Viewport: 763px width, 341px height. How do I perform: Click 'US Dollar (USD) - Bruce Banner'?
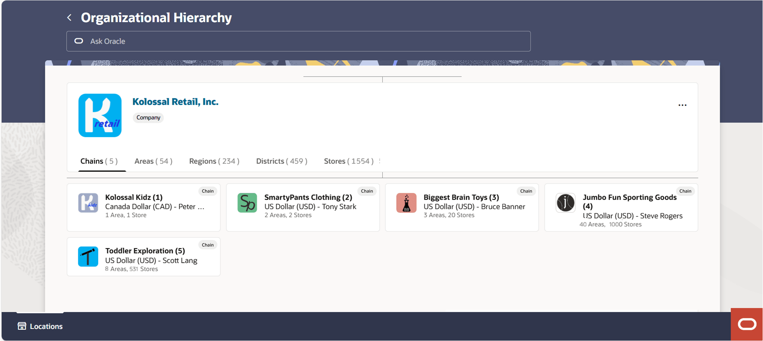coord(474,207)
